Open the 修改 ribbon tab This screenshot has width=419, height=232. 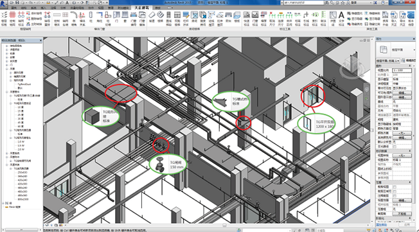[x=158, y=8]
